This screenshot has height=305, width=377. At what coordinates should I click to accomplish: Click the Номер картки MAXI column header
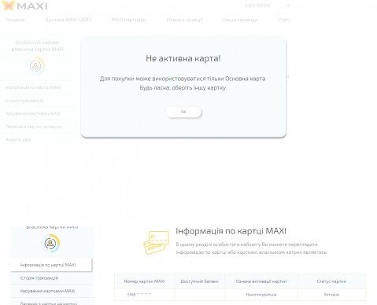144,281
